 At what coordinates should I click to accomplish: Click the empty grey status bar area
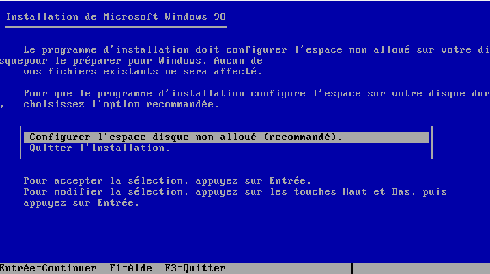[423, 269]
